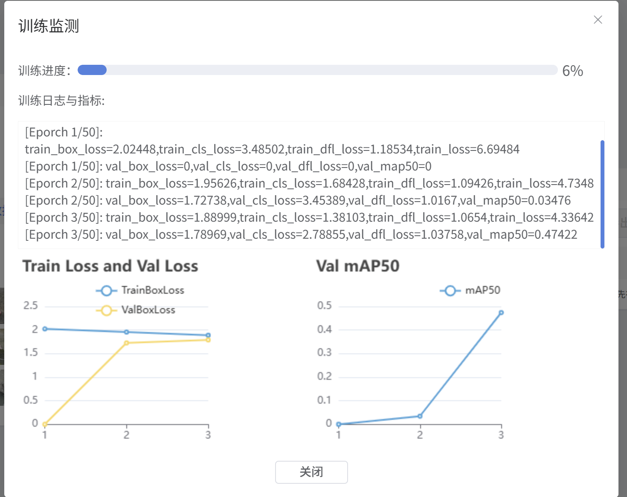Close the 训练监测 dialog with the X icon
627x497 pixels.
point(598,20)
